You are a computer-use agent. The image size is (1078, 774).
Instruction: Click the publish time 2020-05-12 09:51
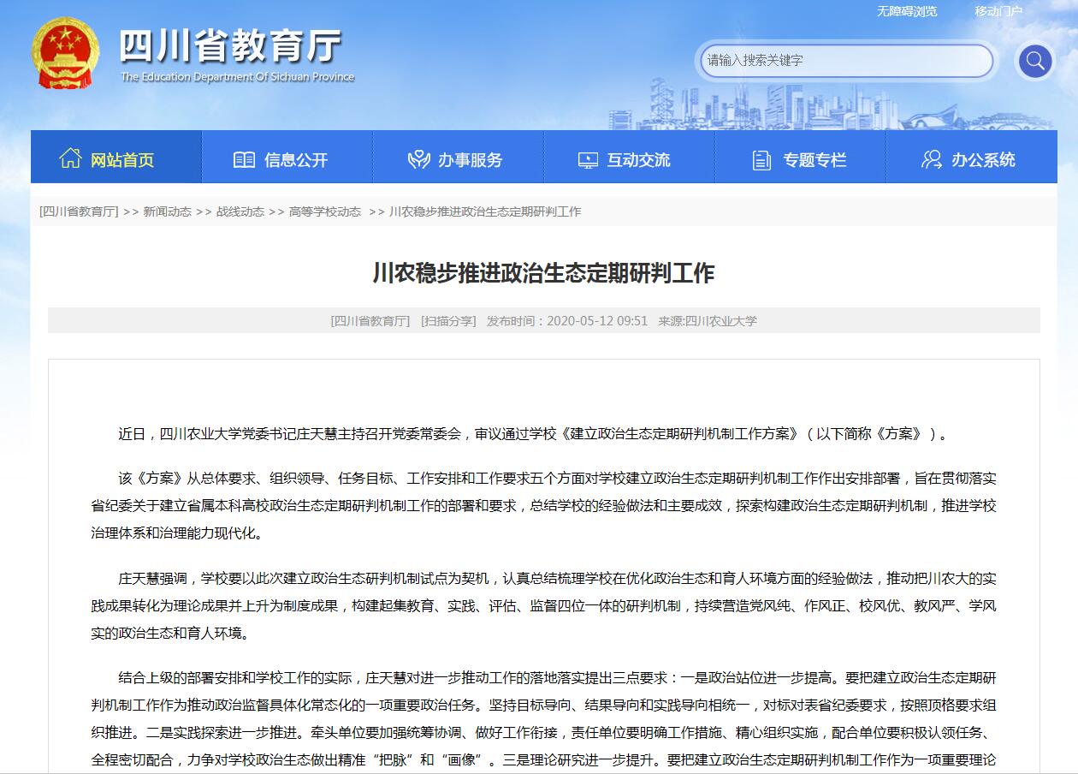point(597,321)
